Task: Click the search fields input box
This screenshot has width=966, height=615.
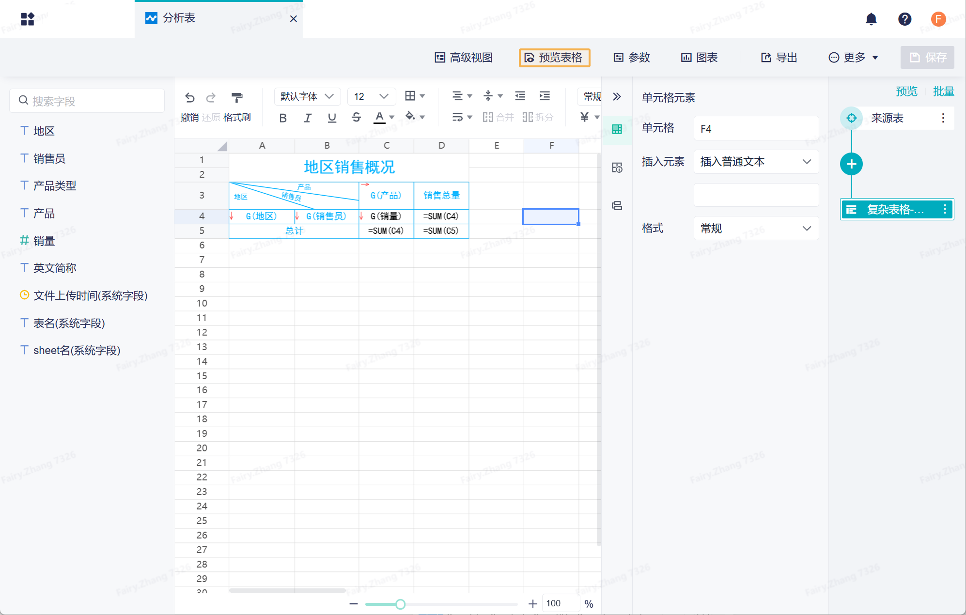Action: click(87, 101)
